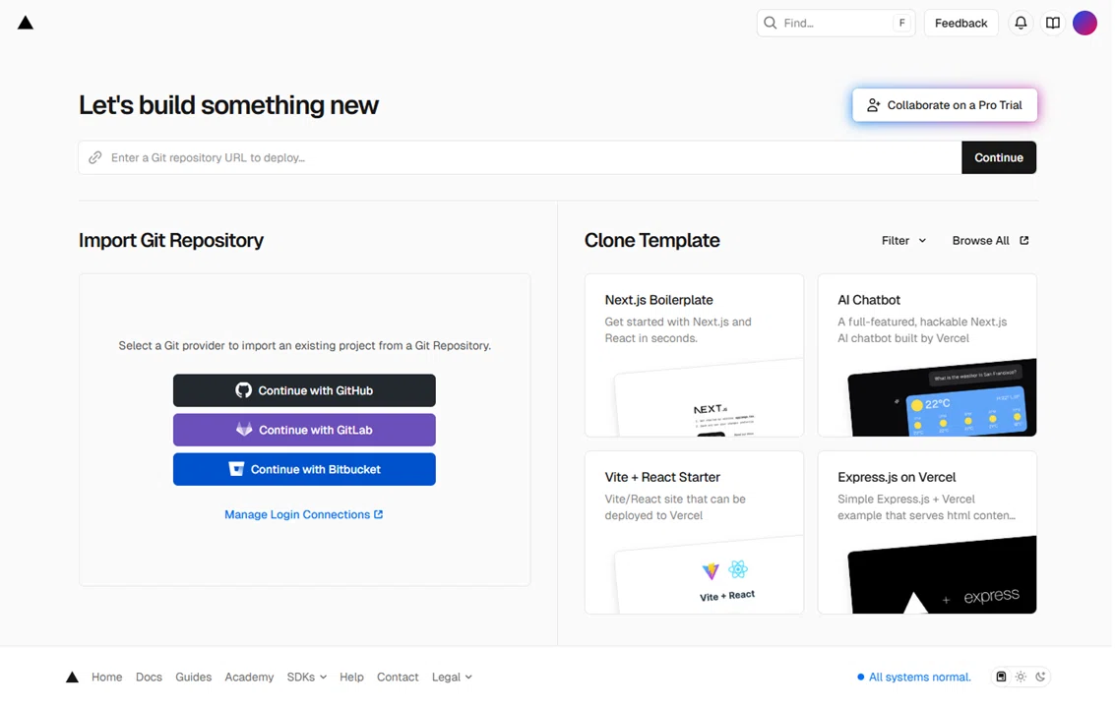Click the Browse All external link icon
Screen dimensions: 1115x708
coord(1024,240)
